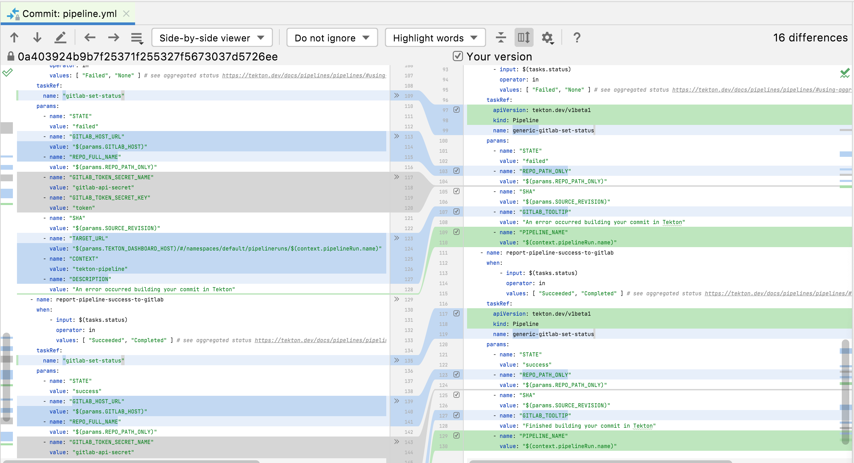Toggle the Your version checkbox
Screen dimensions: 854x463
458,56
